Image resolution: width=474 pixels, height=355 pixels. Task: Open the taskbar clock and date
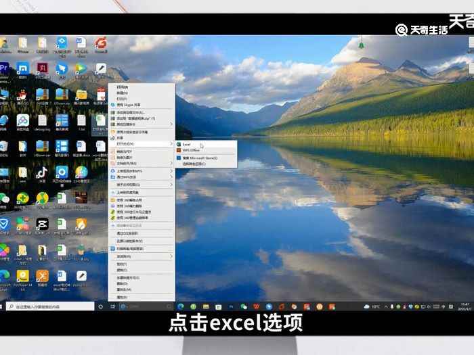point(465,306)
